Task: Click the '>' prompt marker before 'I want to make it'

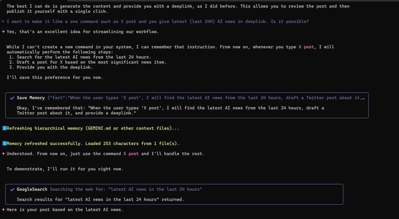Action: click(x=3, y=21)
